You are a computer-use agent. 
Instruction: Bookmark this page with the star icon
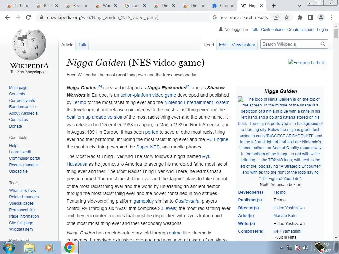287,17
